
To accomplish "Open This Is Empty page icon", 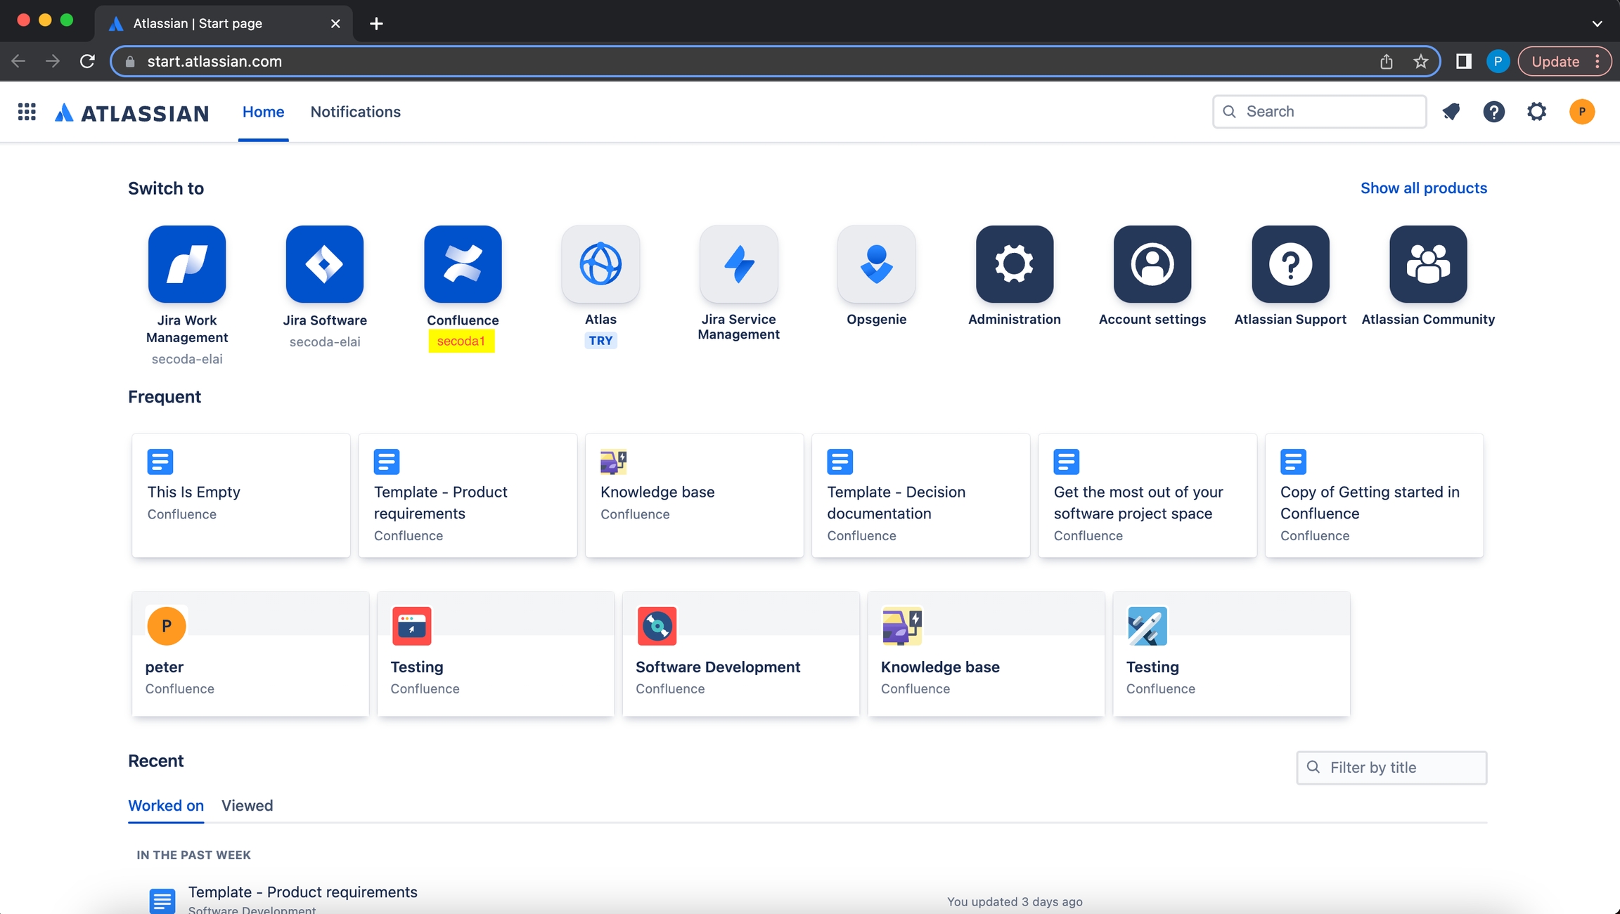I will [x=160, y=462].
